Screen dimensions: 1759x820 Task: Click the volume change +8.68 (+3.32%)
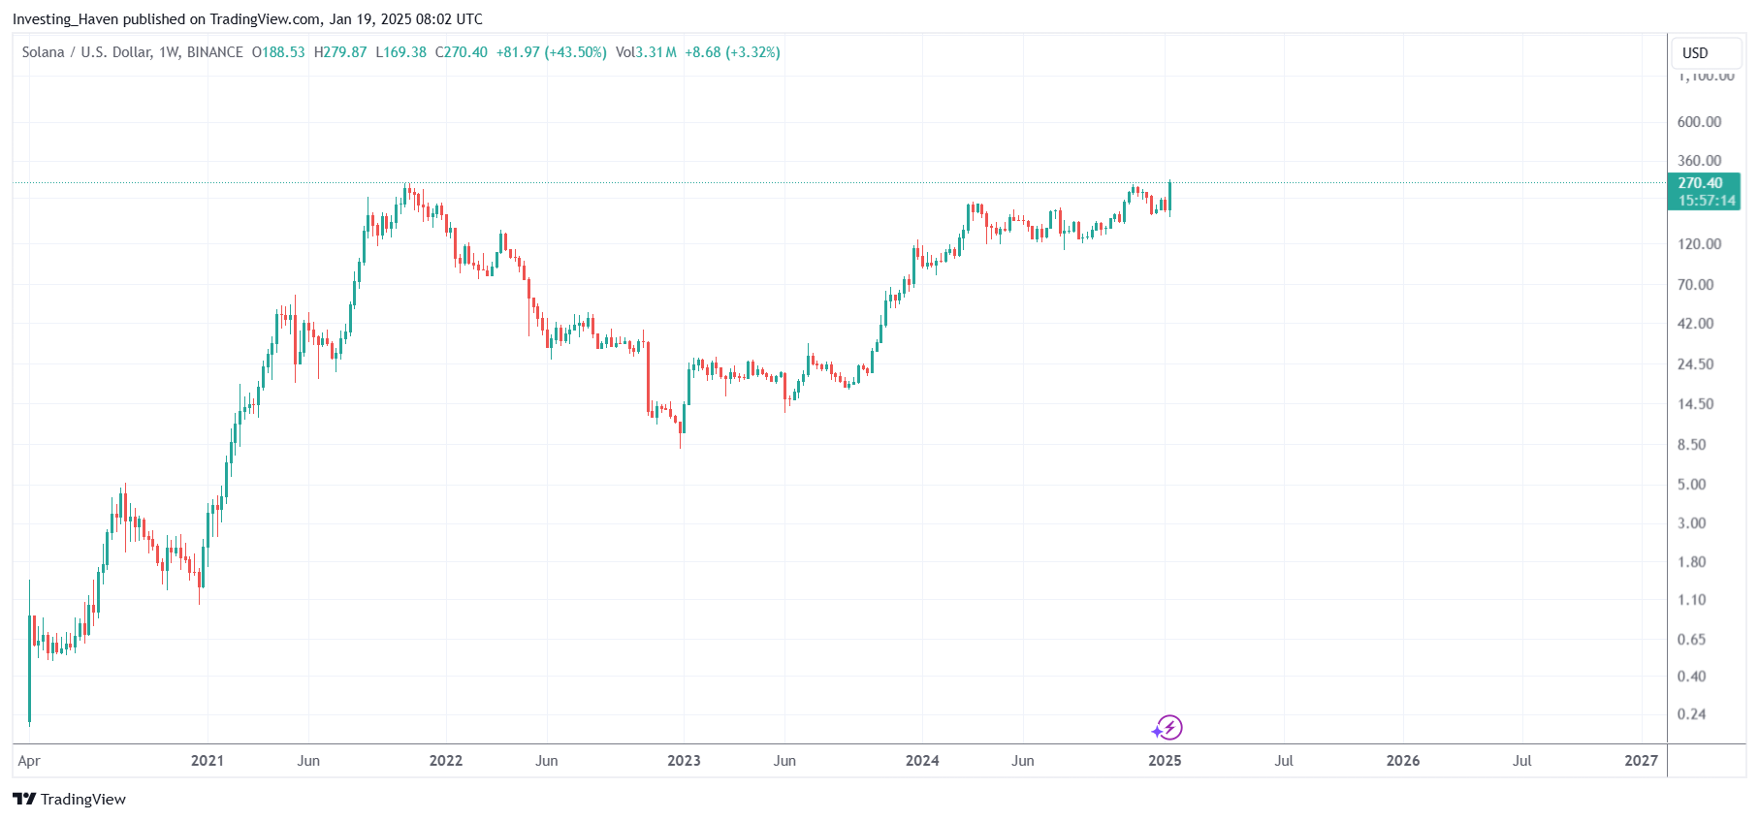732,52
